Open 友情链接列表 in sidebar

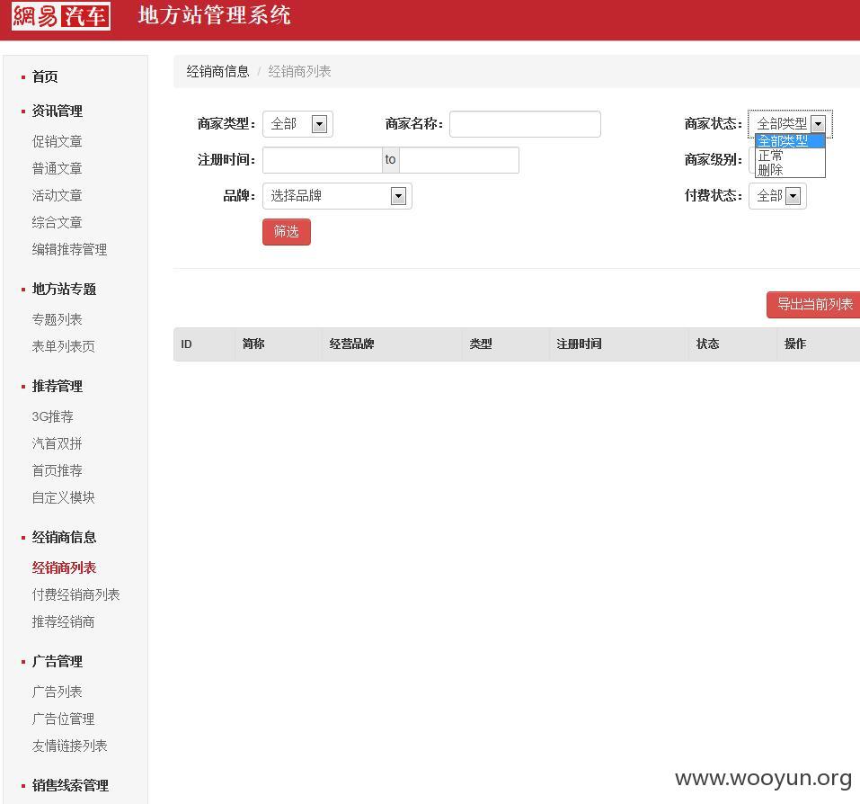point(70,746)
